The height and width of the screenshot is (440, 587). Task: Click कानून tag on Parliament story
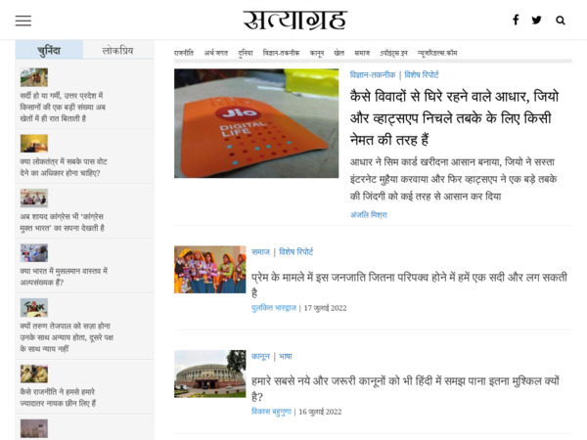pyautogui.click(x=260, y=357)
